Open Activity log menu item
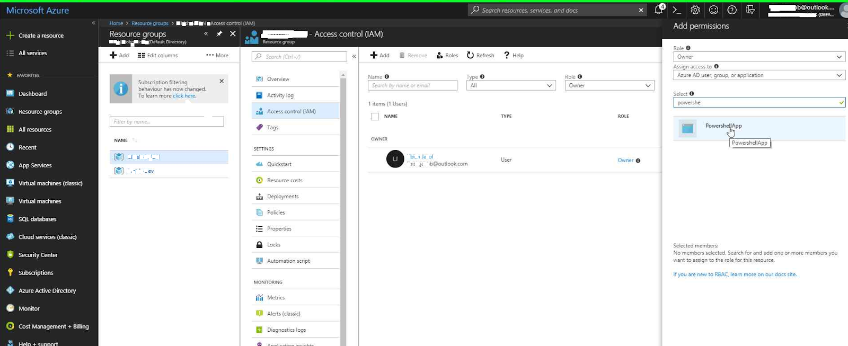Screen dimensions: 848x346 coord(280,95)
